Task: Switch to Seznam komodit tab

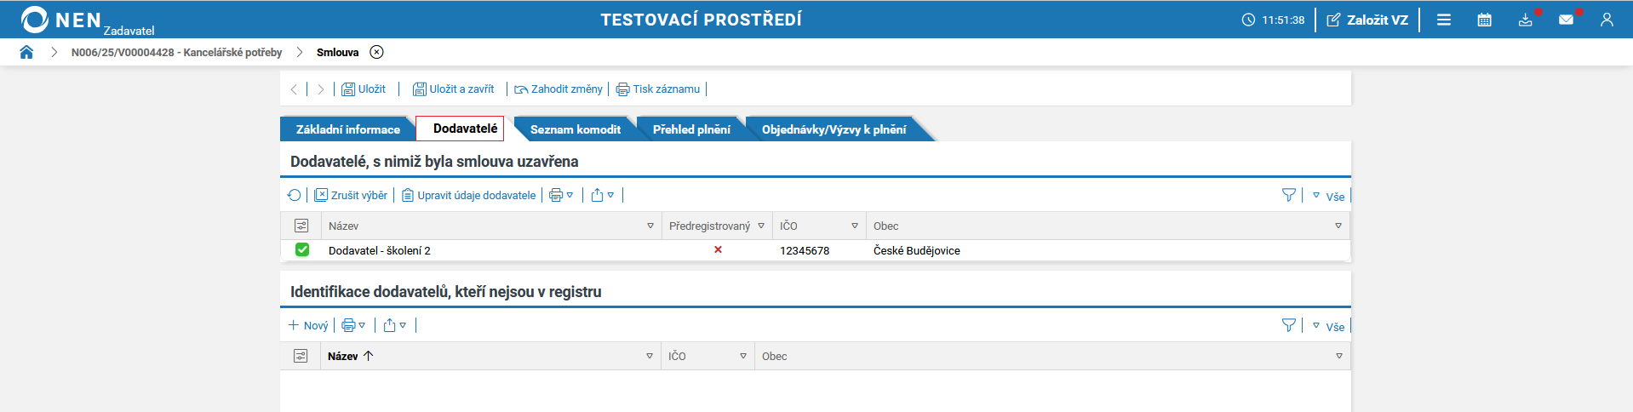Action: pos(576,129)
